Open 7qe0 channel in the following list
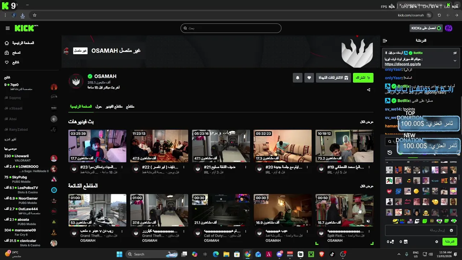Image resolution: width=462 pixels, height=260 pixels. [31, 87]
